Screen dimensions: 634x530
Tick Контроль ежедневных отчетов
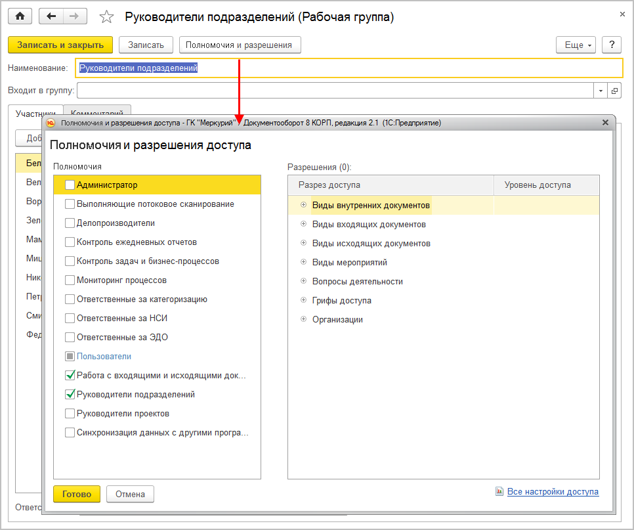click(70, 242)
